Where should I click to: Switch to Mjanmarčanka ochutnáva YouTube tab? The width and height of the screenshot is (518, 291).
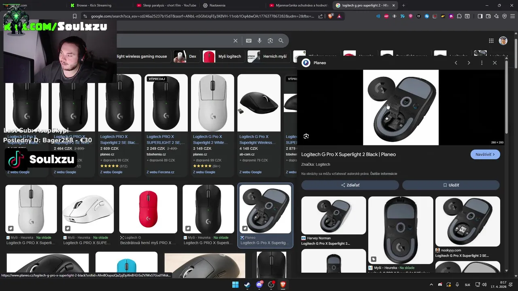click(299, 5)
